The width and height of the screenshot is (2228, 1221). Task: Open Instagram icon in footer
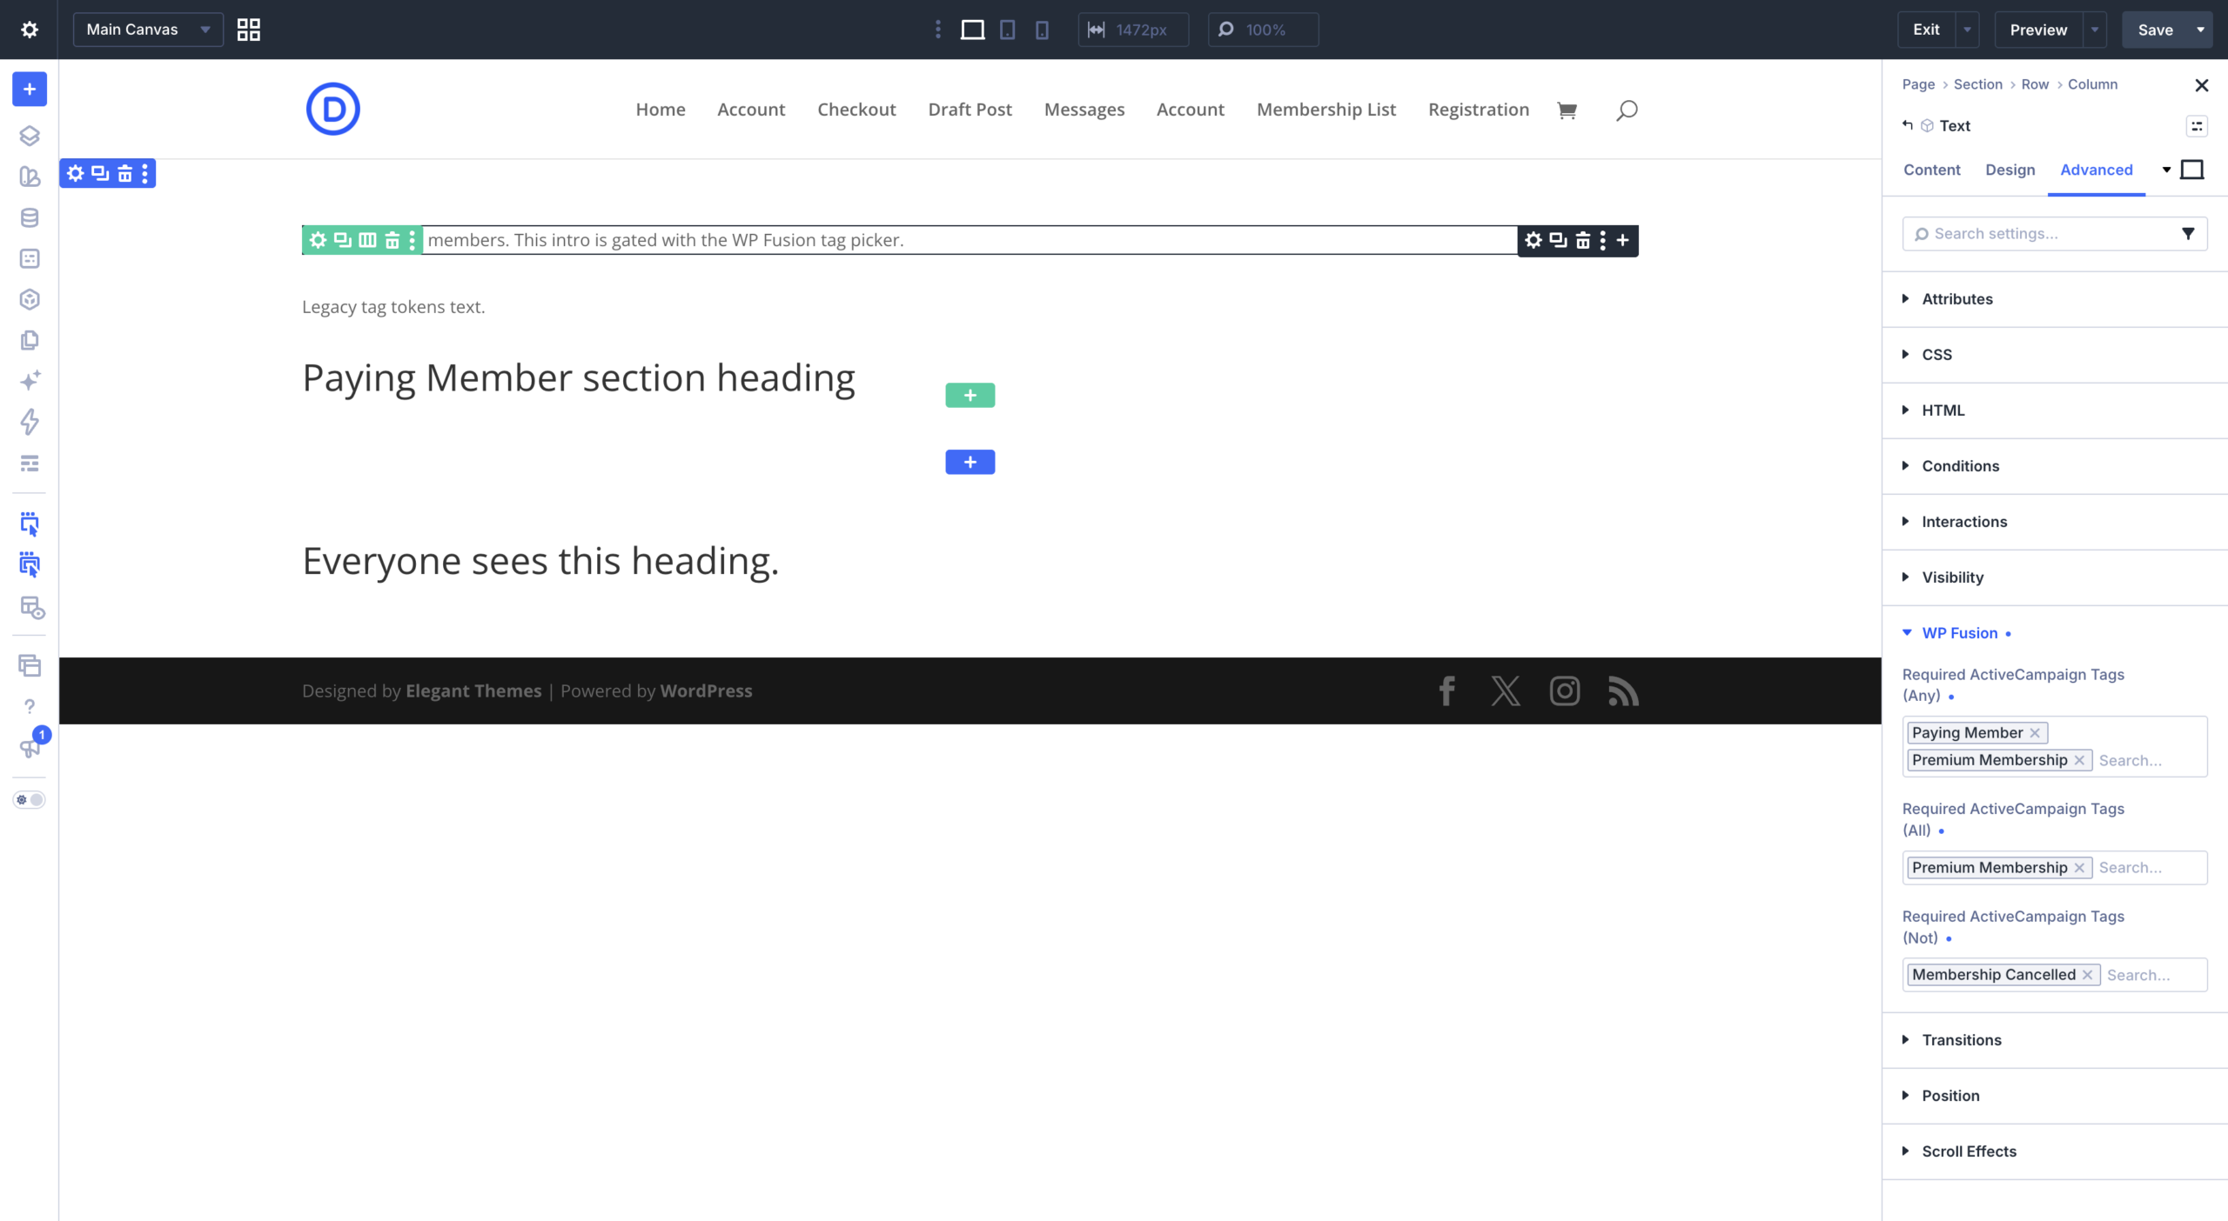(1565, 691)
